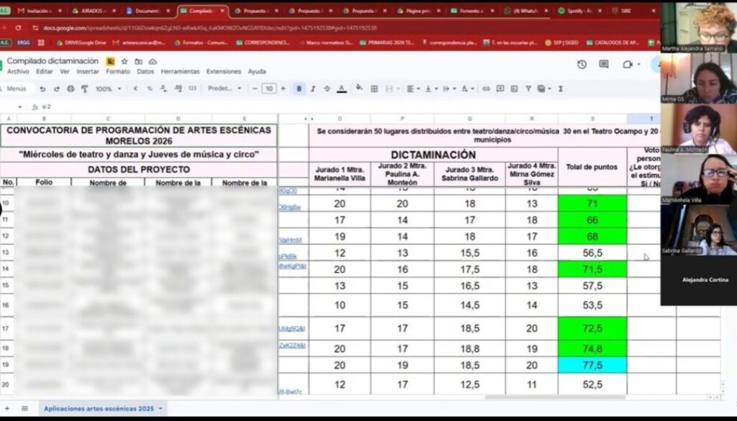The image size is (737, 421).
Task: Toggle bold formatting button
Action: (x=299, y=89)
